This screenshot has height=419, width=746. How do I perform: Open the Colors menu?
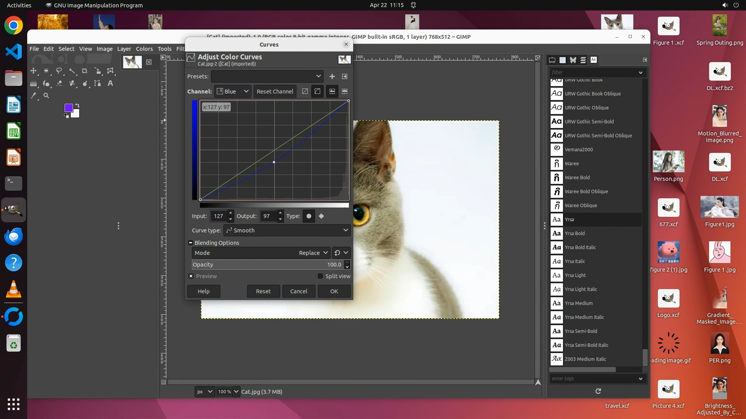coord(144,49)
